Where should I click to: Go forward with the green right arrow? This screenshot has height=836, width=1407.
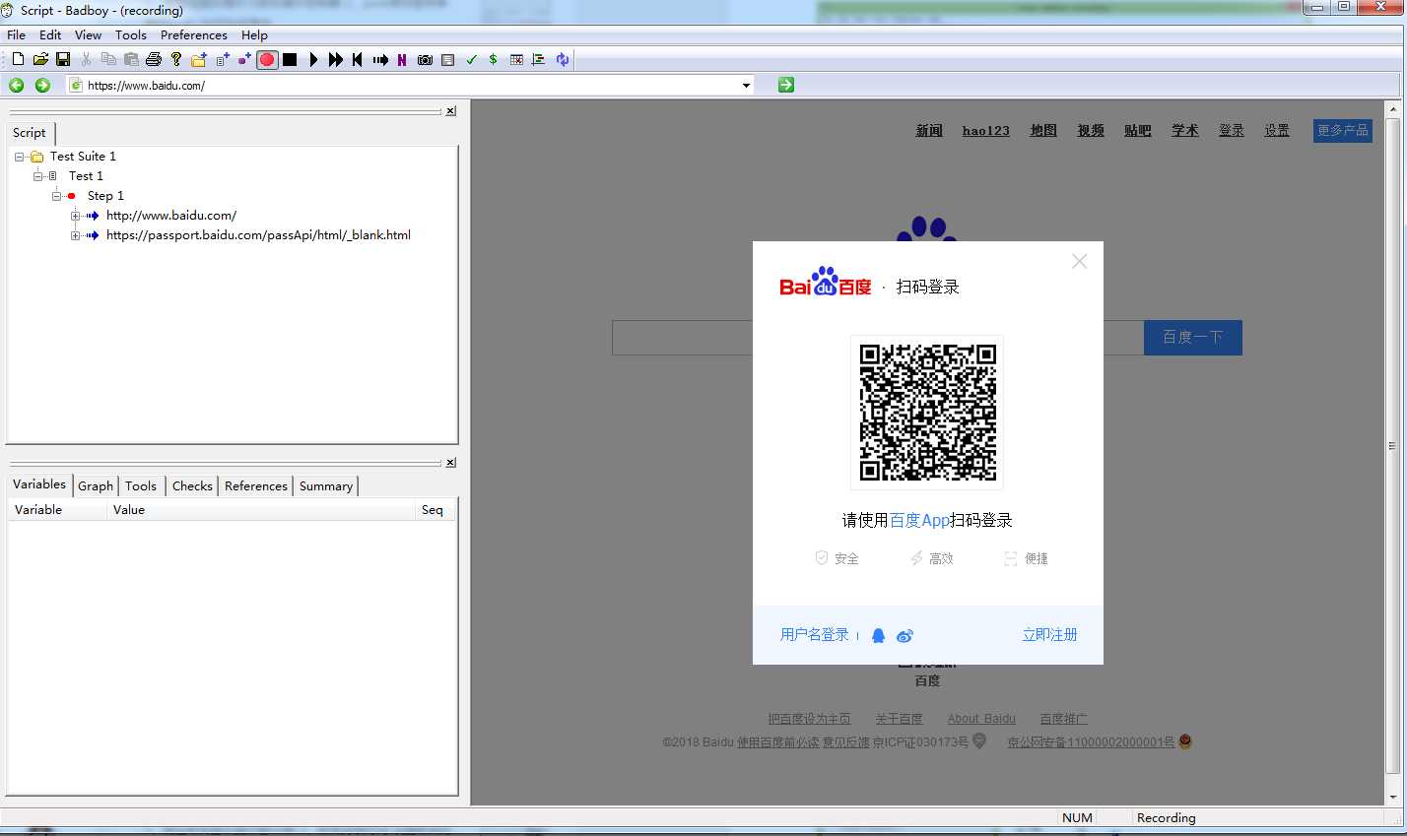pos(42,85)
